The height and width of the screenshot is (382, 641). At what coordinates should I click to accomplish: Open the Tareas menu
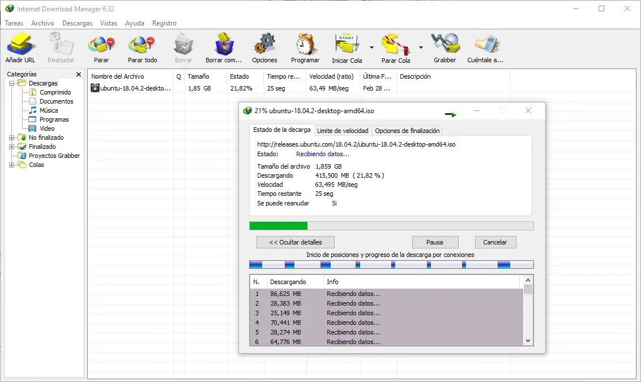pos(14,23)
